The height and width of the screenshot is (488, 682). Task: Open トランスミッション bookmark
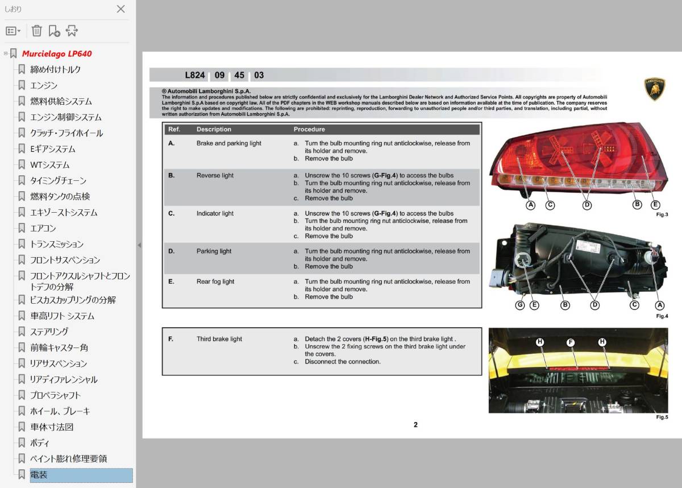click(57, 244)
